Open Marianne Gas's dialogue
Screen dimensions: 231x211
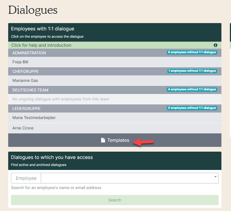25,80
